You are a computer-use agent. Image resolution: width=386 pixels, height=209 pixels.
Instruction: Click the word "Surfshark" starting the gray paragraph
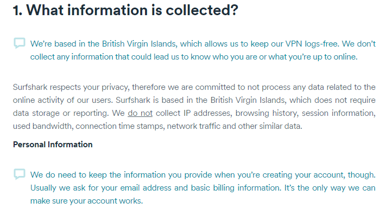point(30,87)
